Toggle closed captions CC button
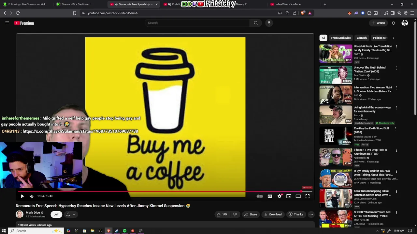417x234 pixels. (x=270, y=196)
